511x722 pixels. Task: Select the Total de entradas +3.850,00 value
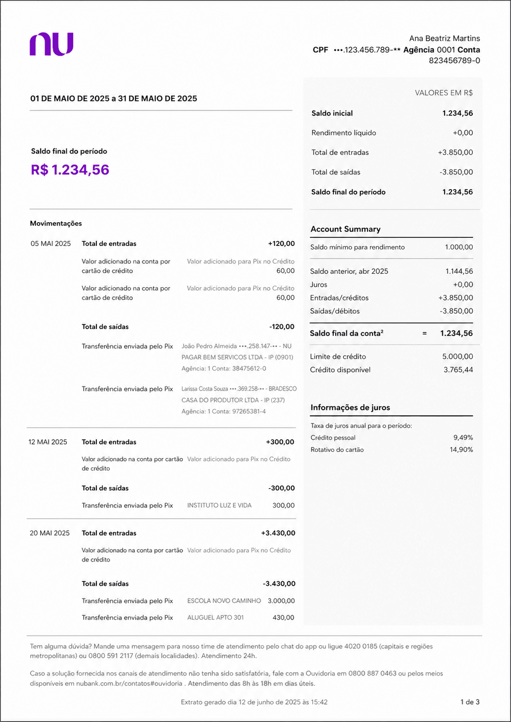[x=455, y=152]
